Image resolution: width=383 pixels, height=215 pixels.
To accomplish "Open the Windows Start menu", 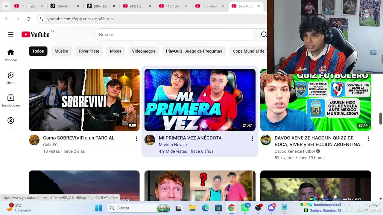I will (x=98, y=208).
